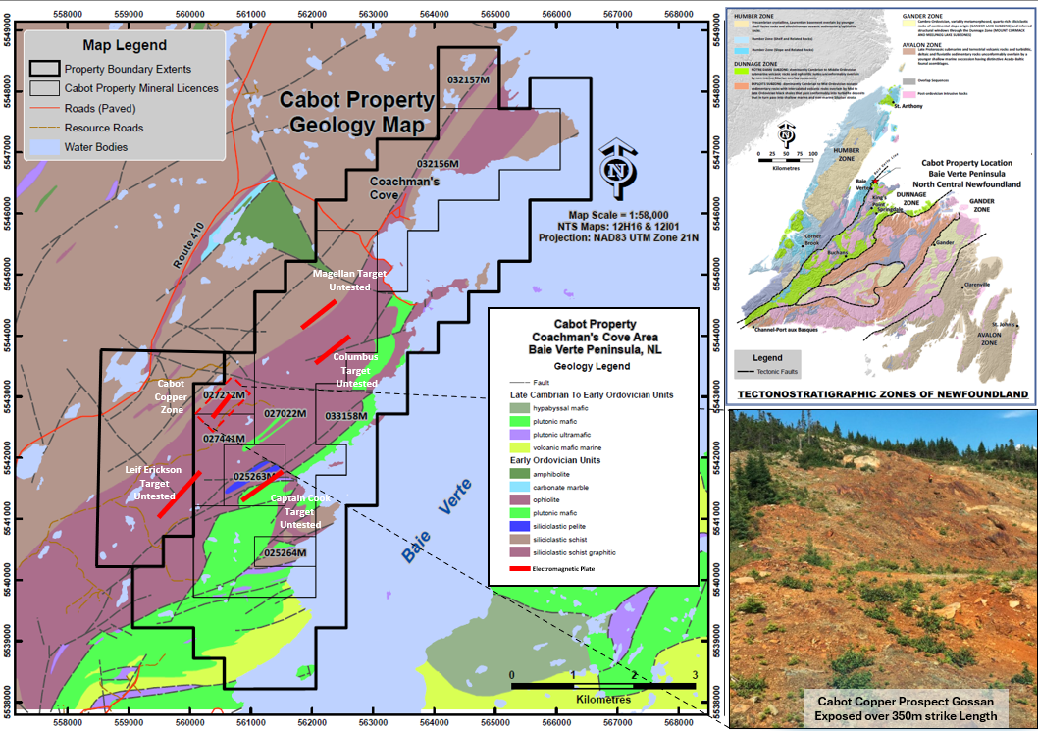Select the Property Boundary Extents legend symbol
This screenshot has height=731, width=1038.
(43, 70)
